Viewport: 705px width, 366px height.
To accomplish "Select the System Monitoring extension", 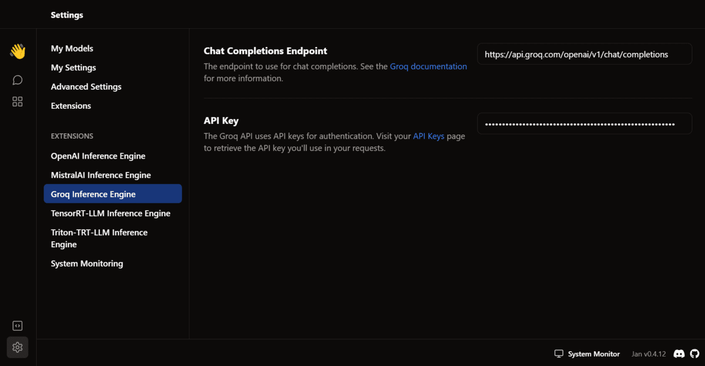I will [87, 264].
